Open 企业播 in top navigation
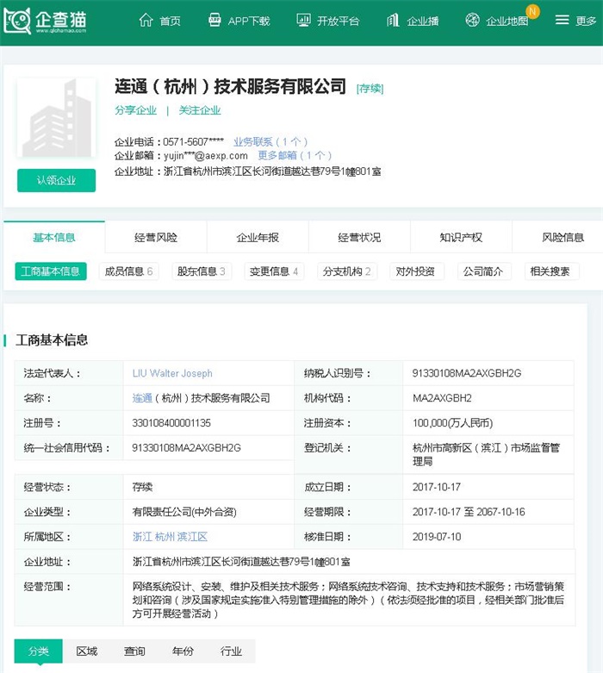This screenshot has width=603, height=673. [422, 21]
